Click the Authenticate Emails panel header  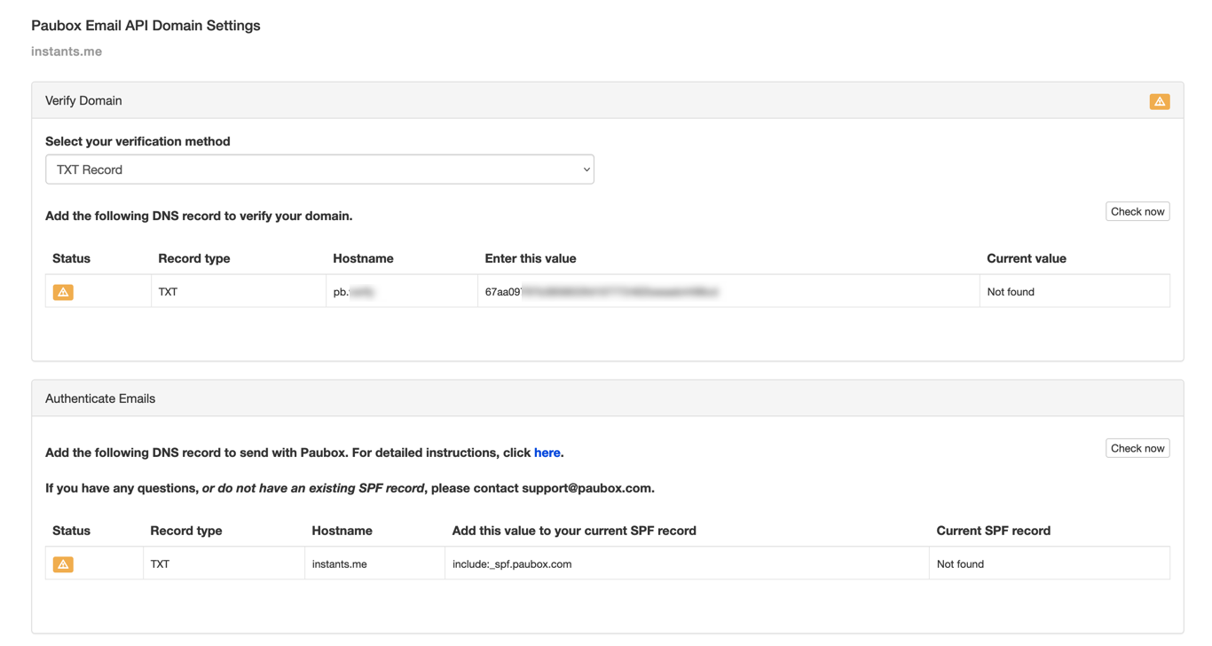click(100, 398)
